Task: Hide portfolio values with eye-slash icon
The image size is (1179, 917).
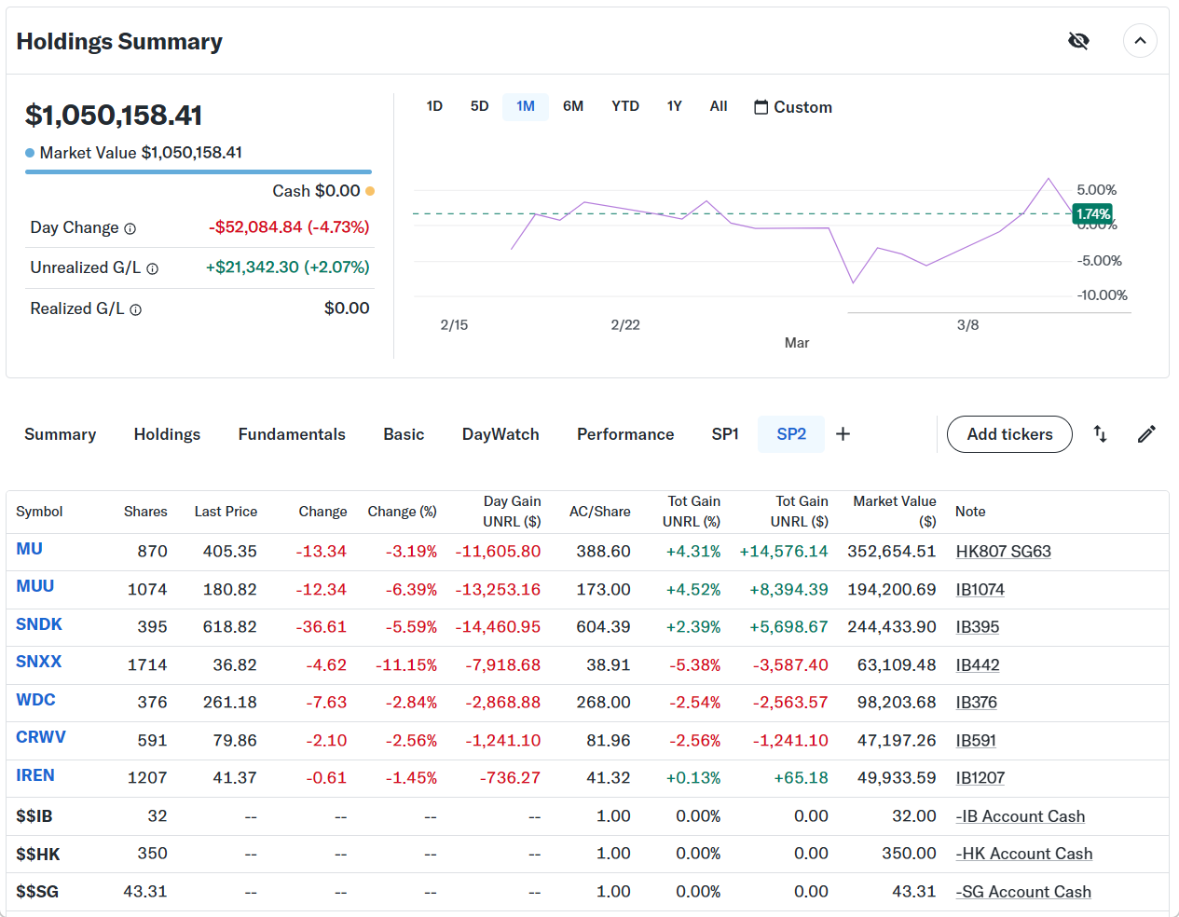Action: pos(1078,41)
